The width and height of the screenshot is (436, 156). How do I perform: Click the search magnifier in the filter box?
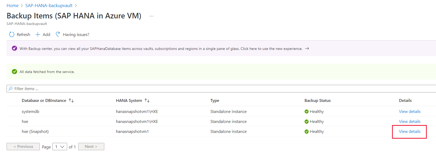11,89
